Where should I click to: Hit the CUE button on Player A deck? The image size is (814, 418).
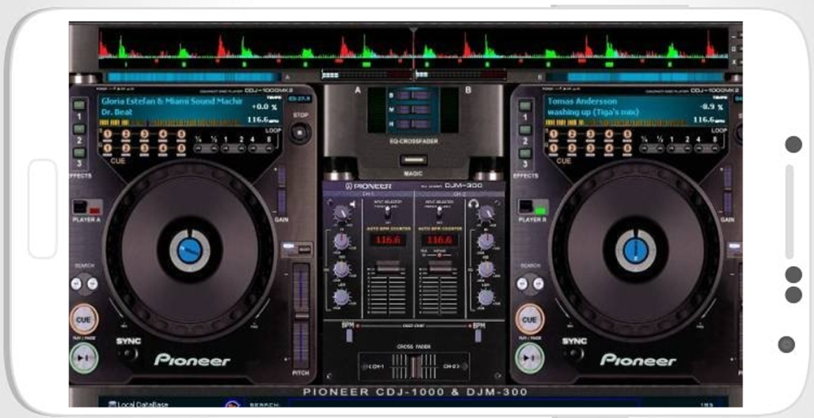point(84,319)
